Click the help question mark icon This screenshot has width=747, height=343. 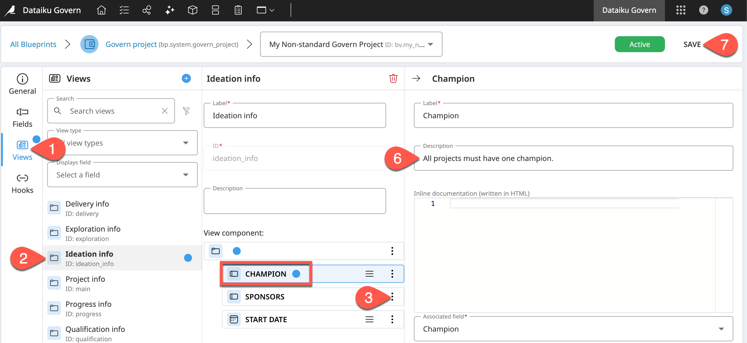point(703,10)
